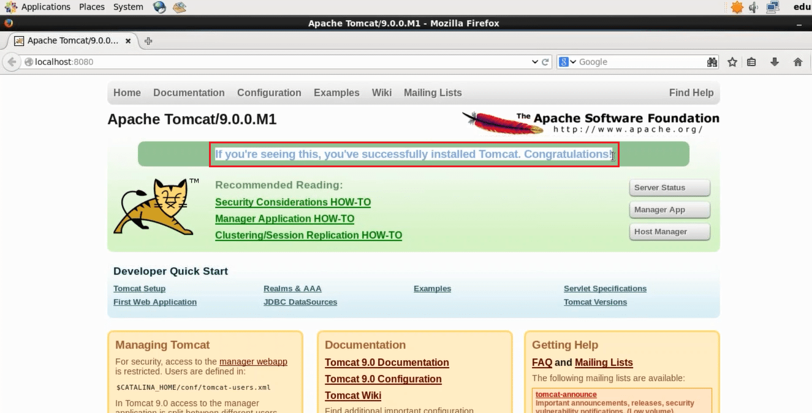Open the Places menu
The width and height of the screenshot is (812, 413).
pos(92,7)
